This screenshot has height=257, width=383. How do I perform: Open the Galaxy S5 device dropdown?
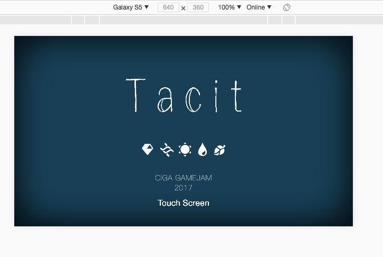pos(131,7)
